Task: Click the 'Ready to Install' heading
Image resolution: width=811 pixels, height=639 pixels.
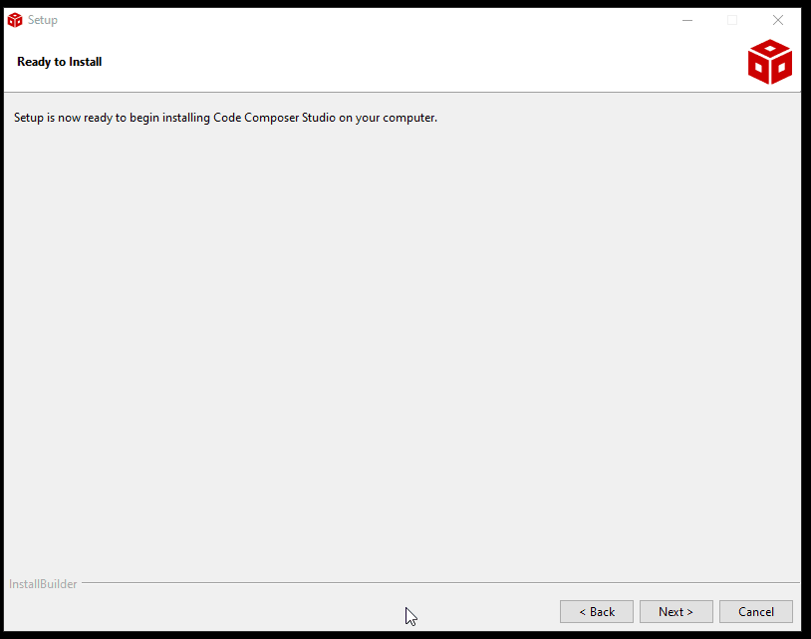Action: [60, 62]
